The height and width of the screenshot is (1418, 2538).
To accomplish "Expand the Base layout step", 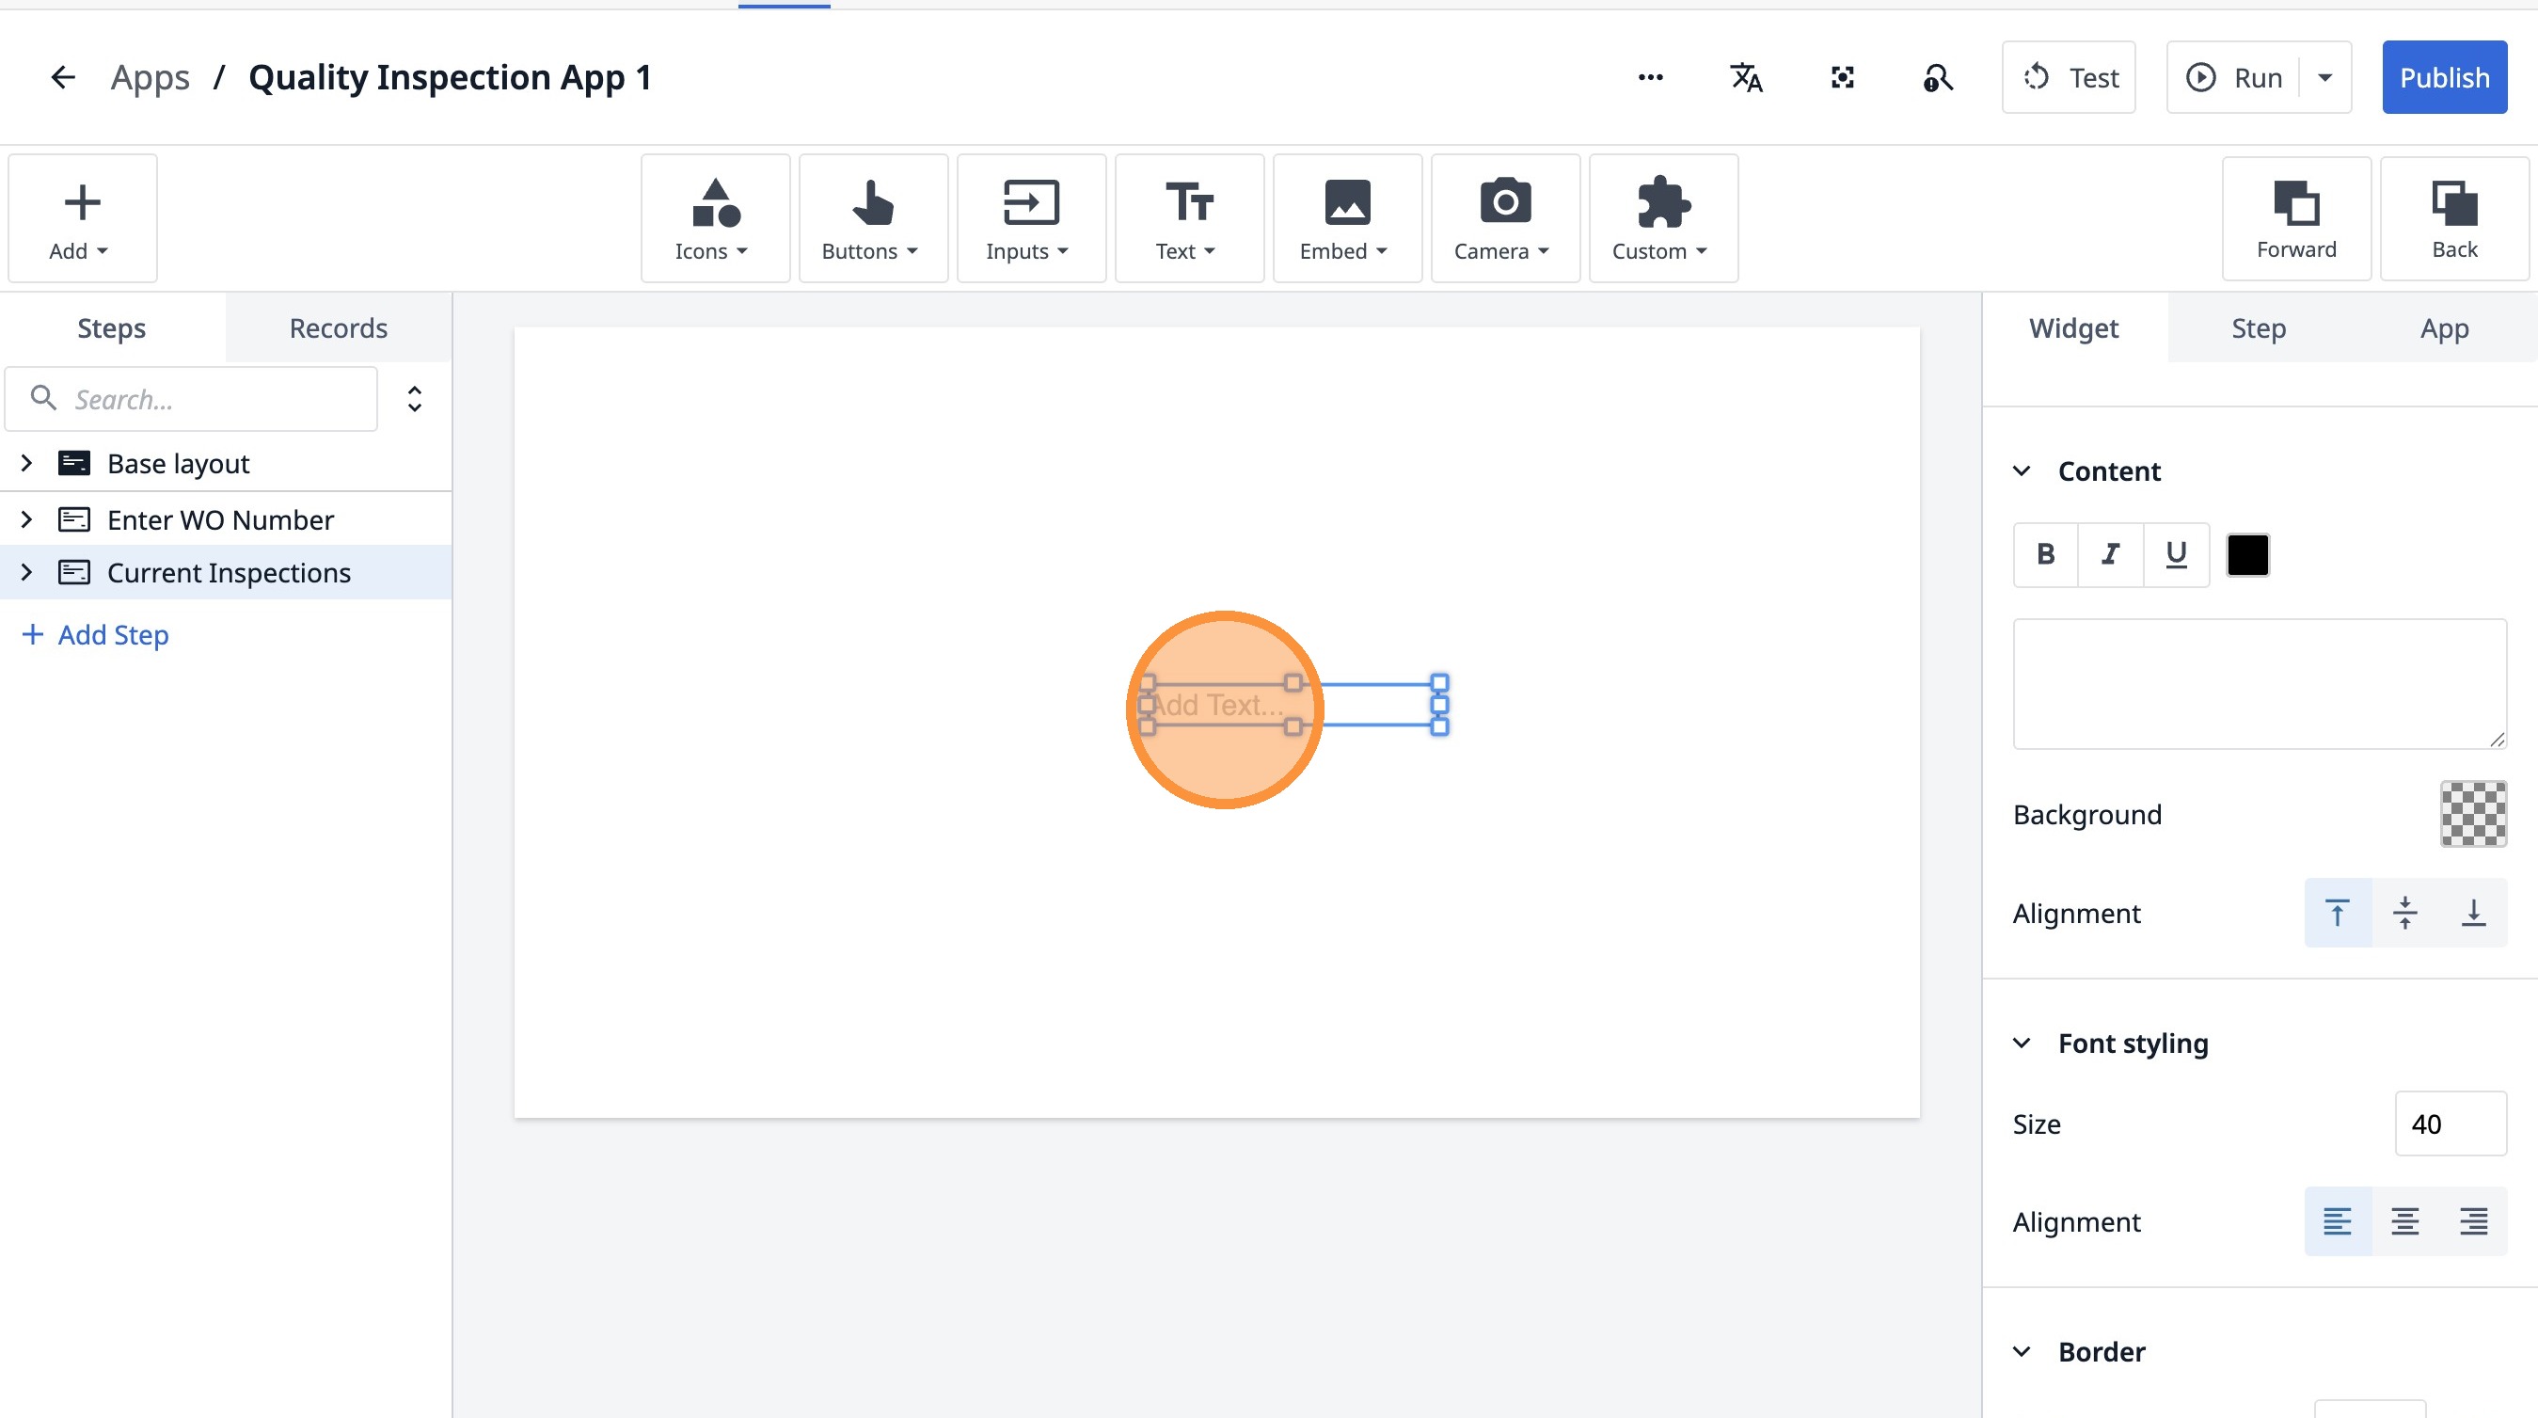I will click(26, 463).
